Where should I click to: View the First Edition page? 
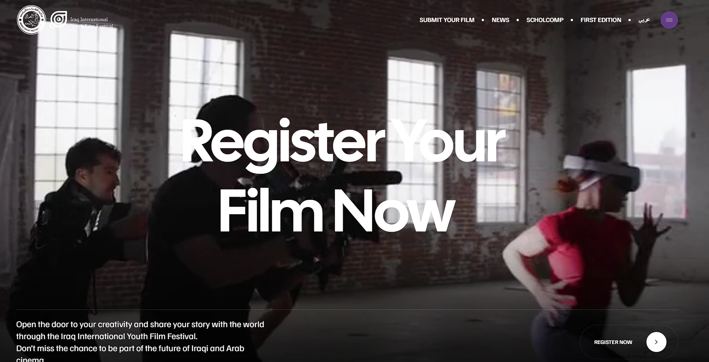(x=601, y=20)
